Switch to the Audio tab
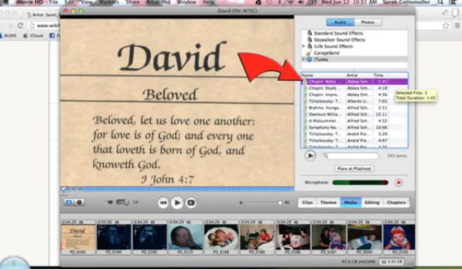The width and height of the screenshot is (462, 269). 340,22
